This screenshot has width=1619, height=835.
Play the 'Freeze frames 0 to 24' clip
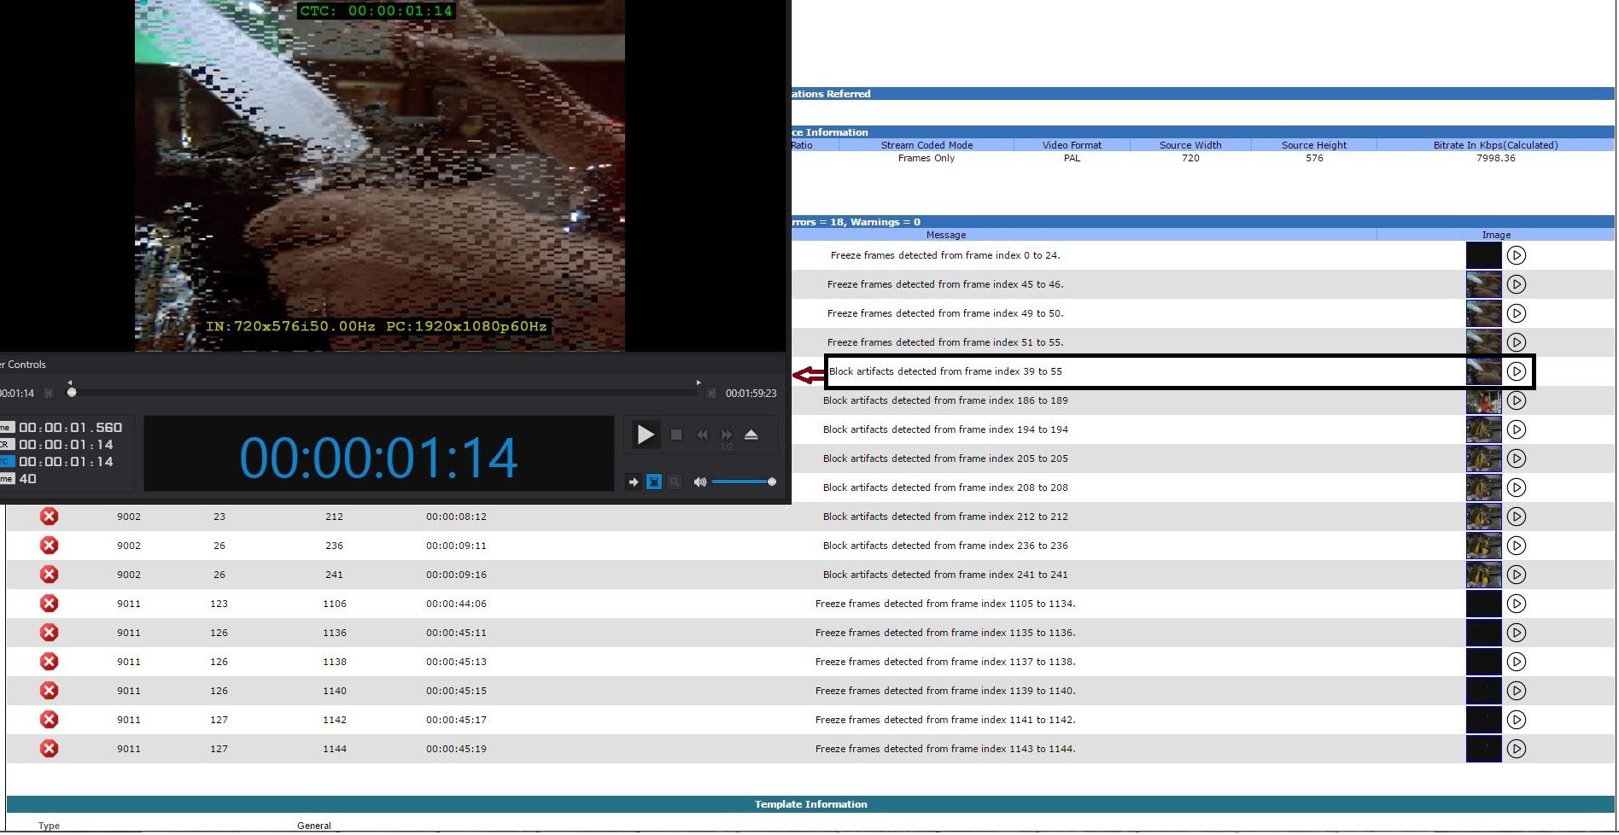[1517, 255]
